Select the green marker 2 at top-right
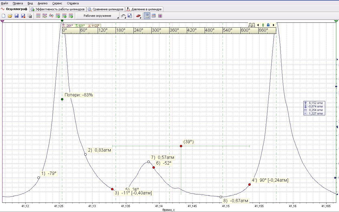The height and width of the screenshot is (212, 339). pos(336,21)
